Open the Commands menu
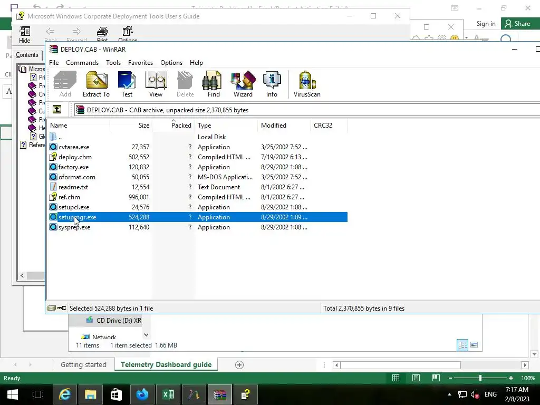This screenshot has width=540, height=405. click(x=82, y=63)
